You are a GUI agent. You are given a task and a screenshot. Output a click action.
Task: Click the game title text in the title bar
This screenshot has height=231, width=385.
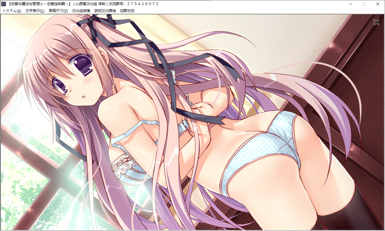pos(40,4)
